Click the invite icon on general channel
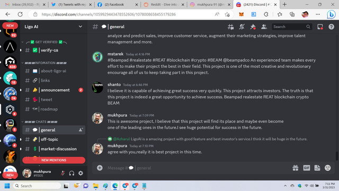Screen dimensions: 339x191 tap(81, 130)
